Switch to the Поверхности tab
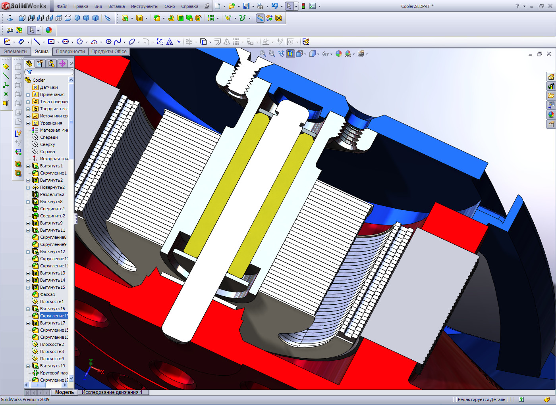 point(70,52)
